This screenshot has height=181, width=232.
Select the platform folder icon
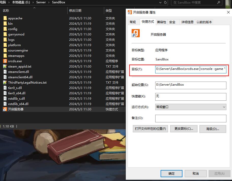click(x=5, y=45)
